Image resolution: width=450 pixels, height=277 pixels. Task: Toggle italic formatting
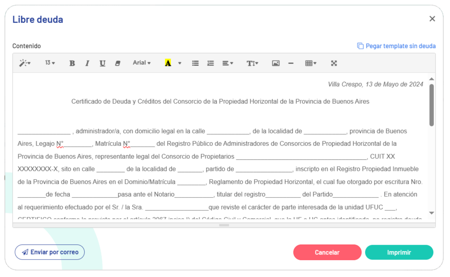(x=87, y=63)
